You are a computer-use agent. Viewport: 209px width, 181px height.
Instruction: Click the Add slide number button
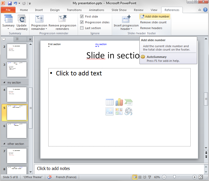click(x=155, y=17)
